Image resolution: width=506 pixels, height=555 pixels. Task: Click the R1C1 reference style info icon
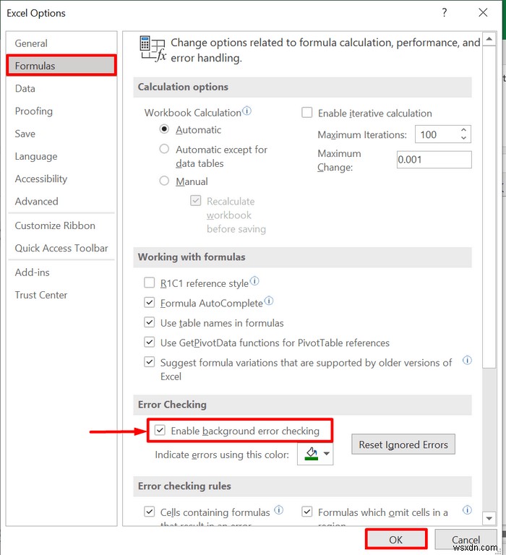click(254, 281)
